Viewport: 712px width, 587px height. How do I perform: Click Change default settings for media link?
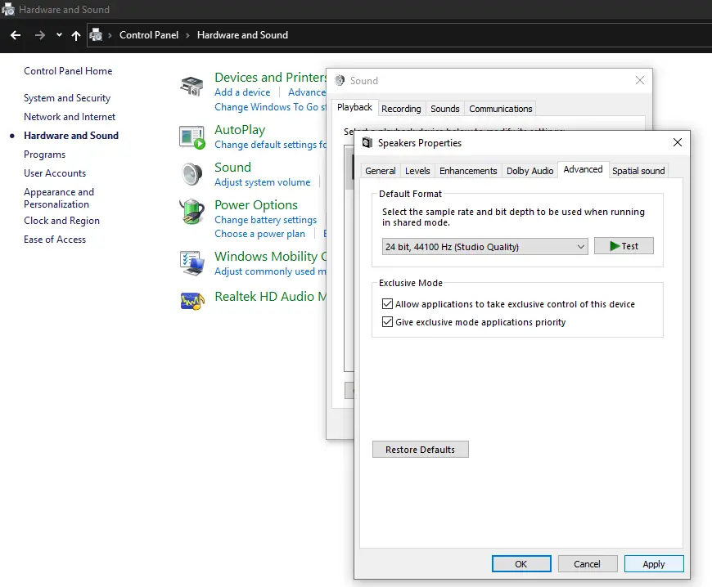pyautogui.click(x=270, y=145)
